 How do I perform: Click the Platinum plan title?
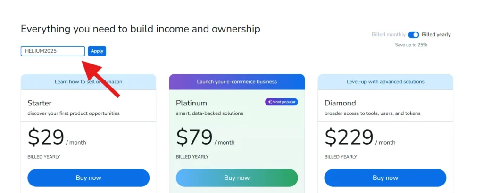(192, 103)
